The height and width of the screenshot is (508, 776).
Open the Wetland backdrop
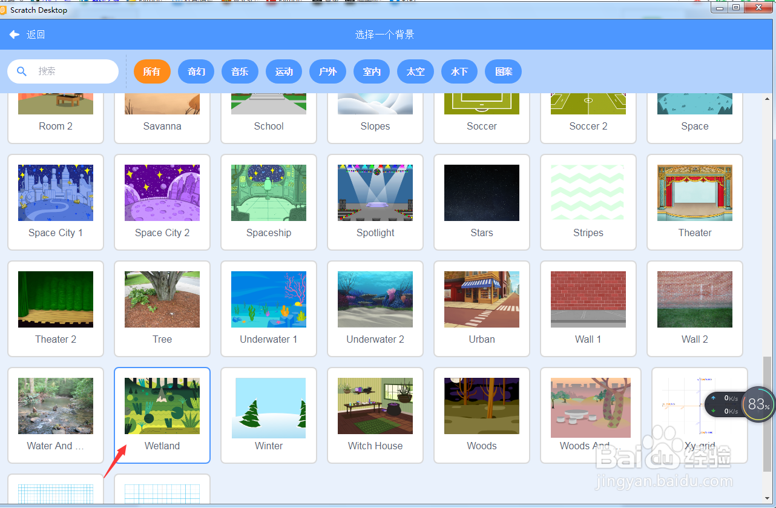click(x=162, y=415)
